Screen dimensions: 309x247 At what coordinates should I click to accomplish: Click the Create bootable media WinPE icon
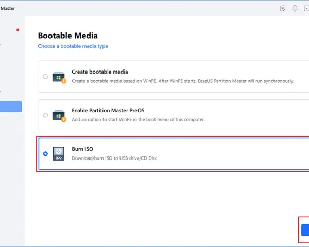(59, 77)
